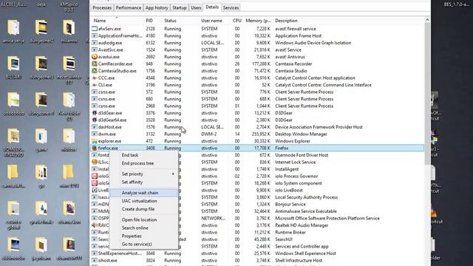Select Analyze wait chain
This screenshot has height=266, width=473.
144,193
